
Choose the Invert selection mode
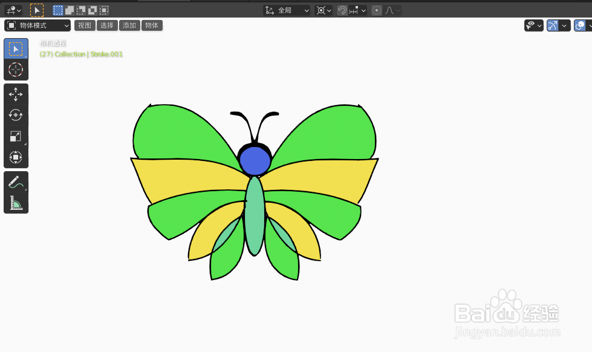click(x=93, y=10)
